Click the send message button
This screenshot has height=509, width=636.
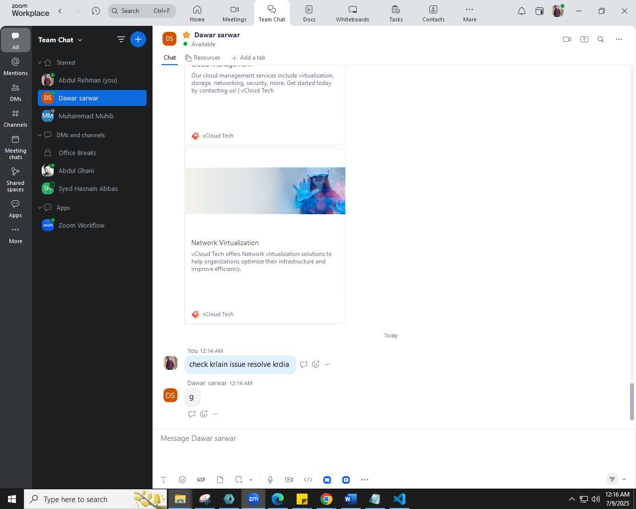[612, 479]
